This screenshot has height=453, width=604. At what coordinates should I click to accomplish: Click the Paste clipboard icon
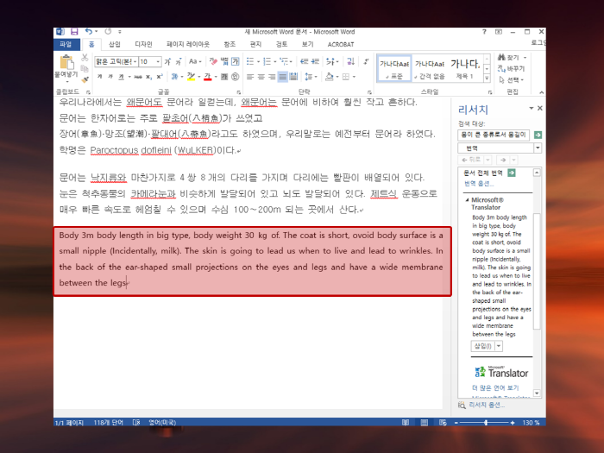[x=66, y=62]
